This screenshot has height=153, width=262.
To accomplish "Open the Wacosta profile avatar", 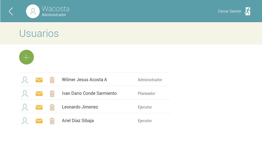I will [x=33, y=11].
